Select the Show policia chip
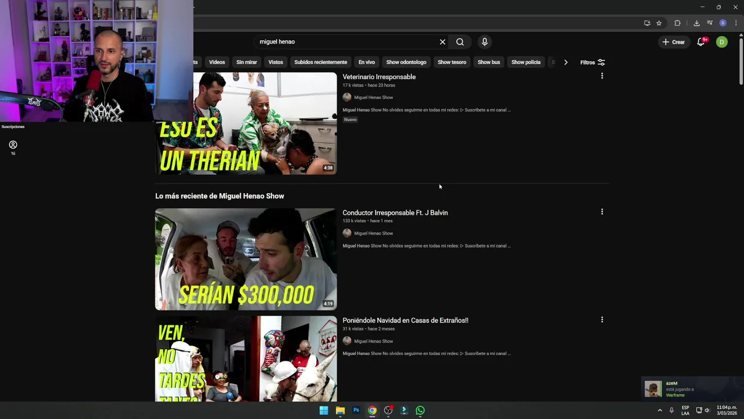This screenshot has width=744, height=419. pos(525,62)
